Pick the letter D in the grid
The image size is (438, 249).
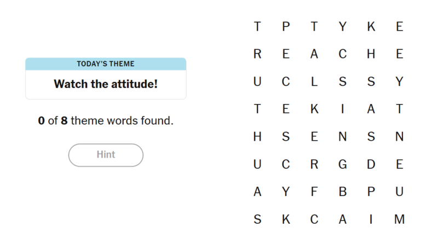click(x=371, y=164)
